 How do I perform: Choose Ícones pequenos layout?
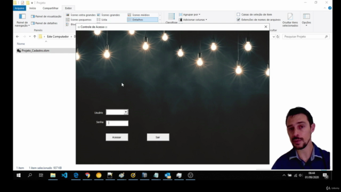(79, 20)
